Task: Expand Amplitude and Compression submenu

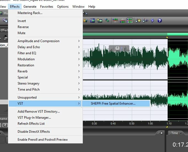Action: click(x=46, y=41)
